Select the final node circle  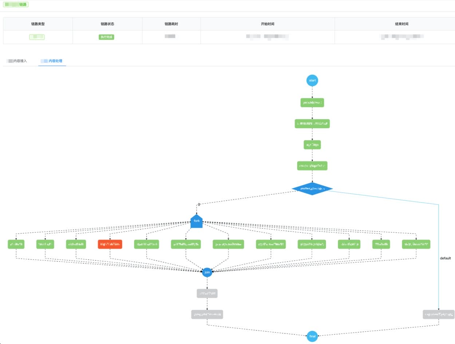(x=312, y=336)
